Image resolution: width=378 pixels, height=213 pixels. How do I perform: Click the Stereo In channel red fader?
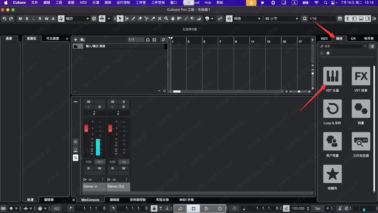point(86,128)
